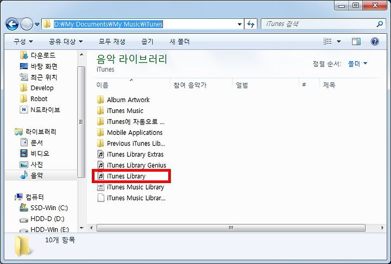Open the view options dropdown arrow
The image size is (391, 264).
pos(339,41)
